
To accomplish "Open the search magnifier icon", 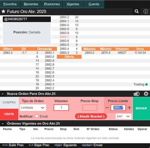I will coord(136,11).
